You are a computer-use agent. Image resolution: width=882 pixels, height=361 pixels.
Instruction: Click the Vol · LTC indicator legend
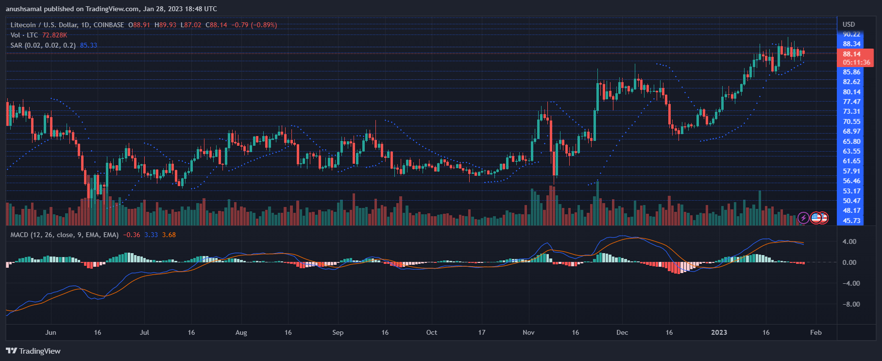coord(24,35)
